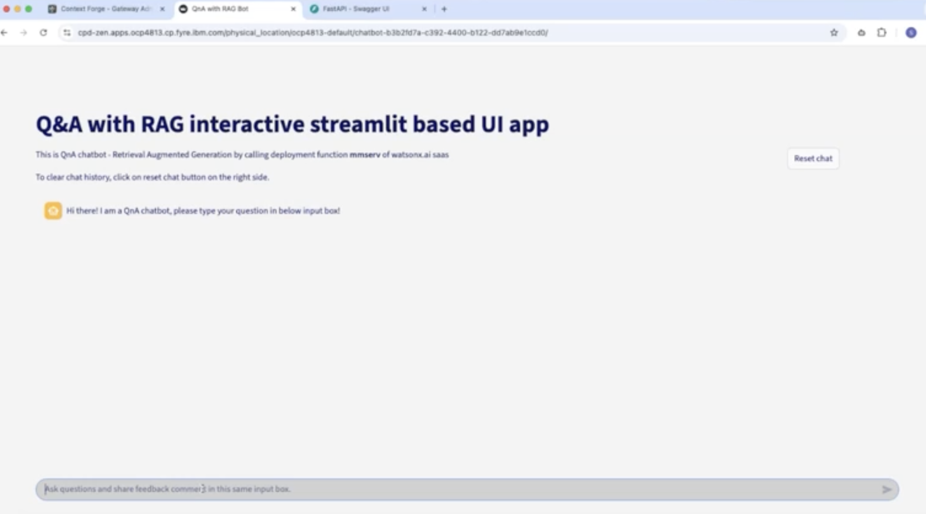
Task: Bookmark this page with star icon
Action: [834, 33]
